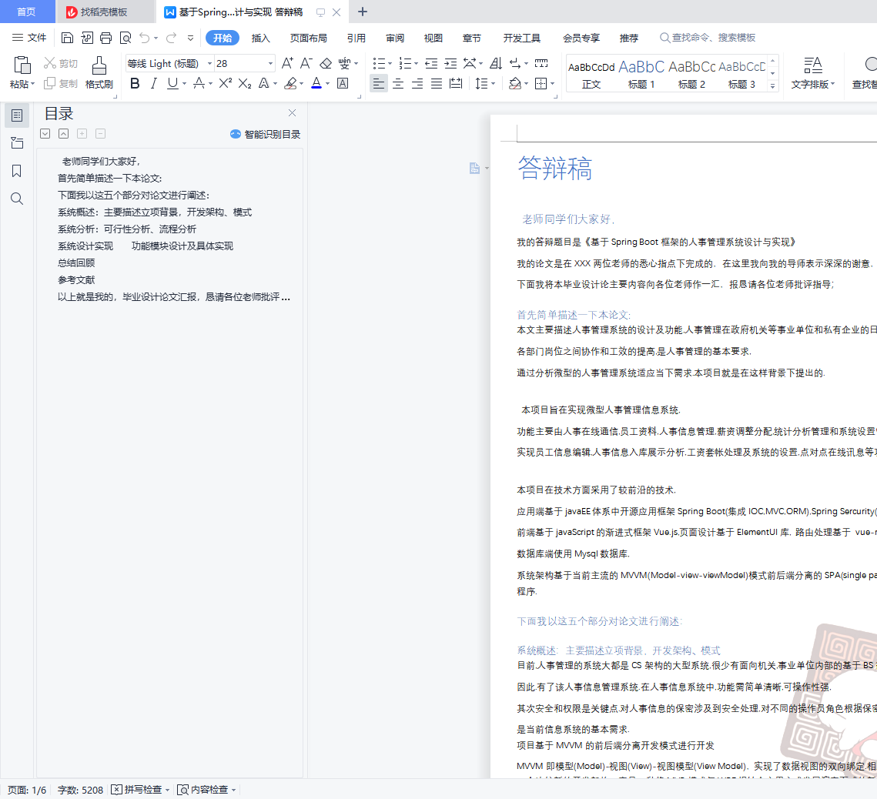Click the page layout icon beside document
The width and height of the screenshot is (877, 799).
coord(475,169)
